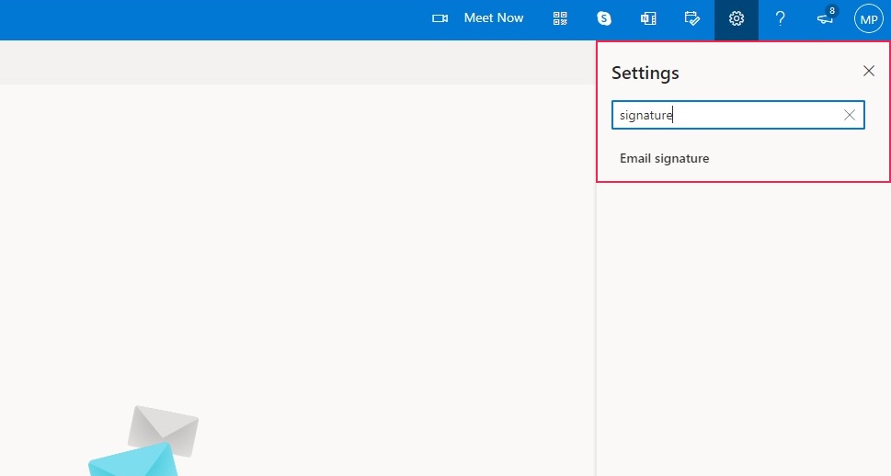Open the Help question mark icon
The height and width of the screenshot is (476, 891).
[x=780, y=18]
